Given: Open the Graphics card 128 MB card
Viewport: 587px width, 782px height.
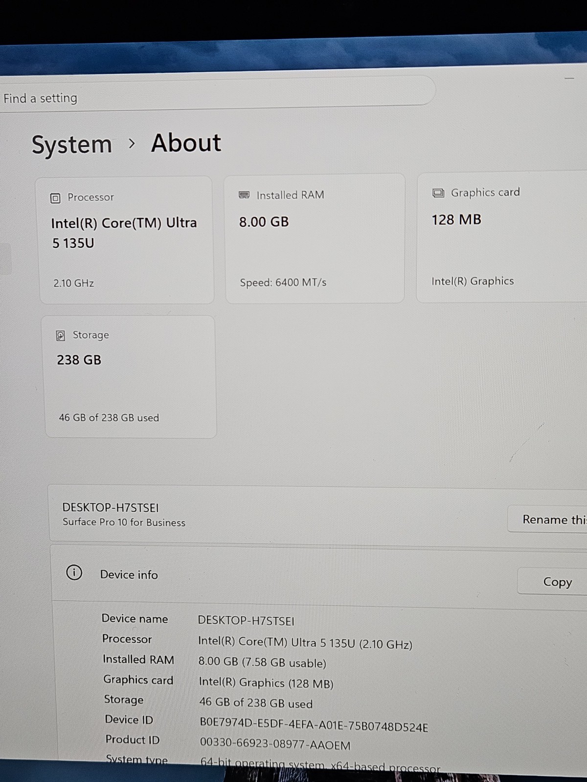Looking at the screenshot, I should tap(502, 237).
